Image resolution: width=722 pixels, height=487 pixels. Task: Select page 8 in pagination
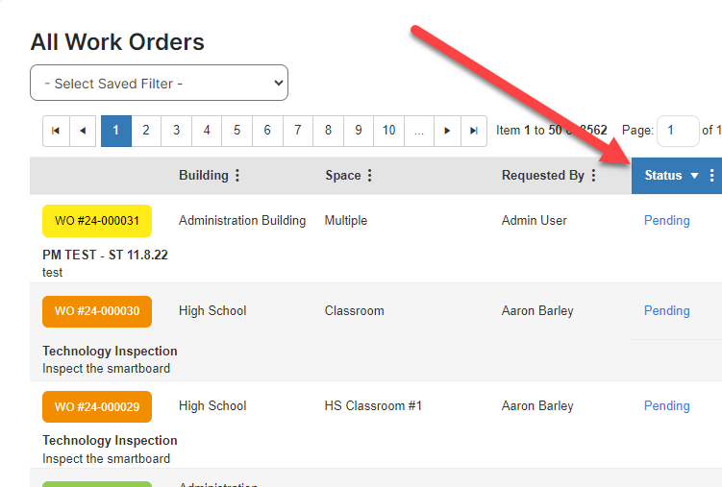[x=328, y=131]
